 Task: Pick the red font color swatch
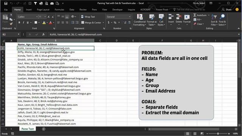click(50, 23)
